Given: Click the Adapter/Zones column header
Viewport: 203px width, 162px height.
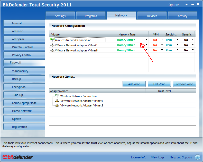Looking at the screenshot, I should [x=97, y=91].
